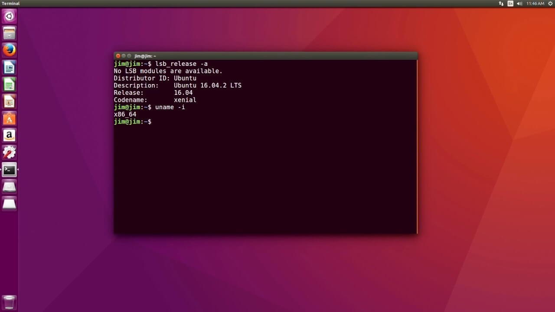
Task: Open the second drive icon above the trash
Action: 9,204
